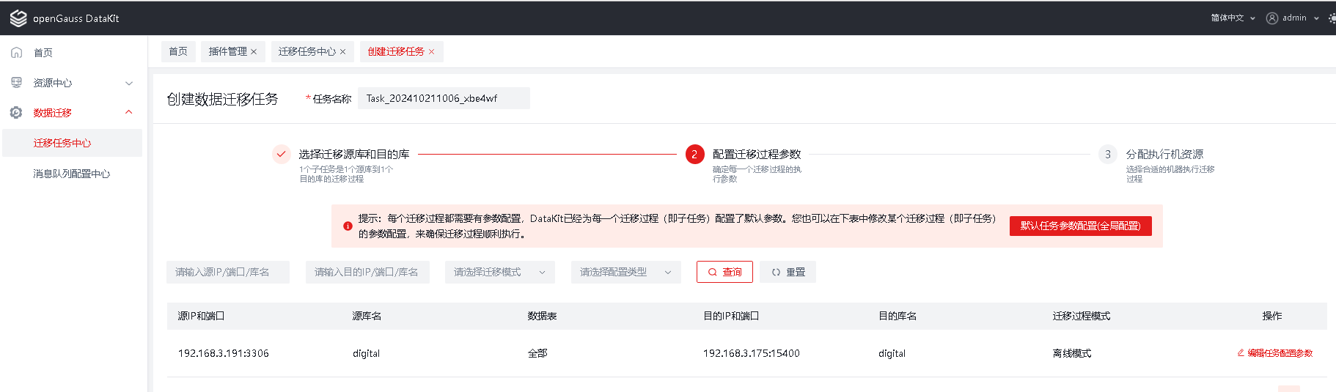Viewport: 1336px width, 392px height.
Task: Click the 离线模式 cell
Action: 1072,353
